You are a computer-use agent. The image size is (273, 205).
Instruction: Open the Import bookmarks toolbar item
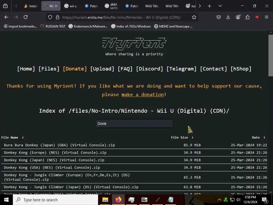point(20,26)
